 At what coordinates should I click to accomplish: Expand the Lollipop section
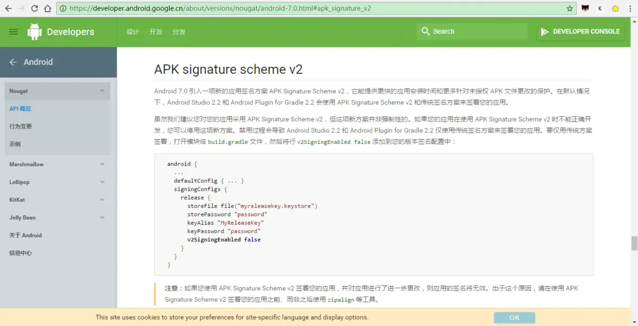pyautogui.click(x=102, y=182)
